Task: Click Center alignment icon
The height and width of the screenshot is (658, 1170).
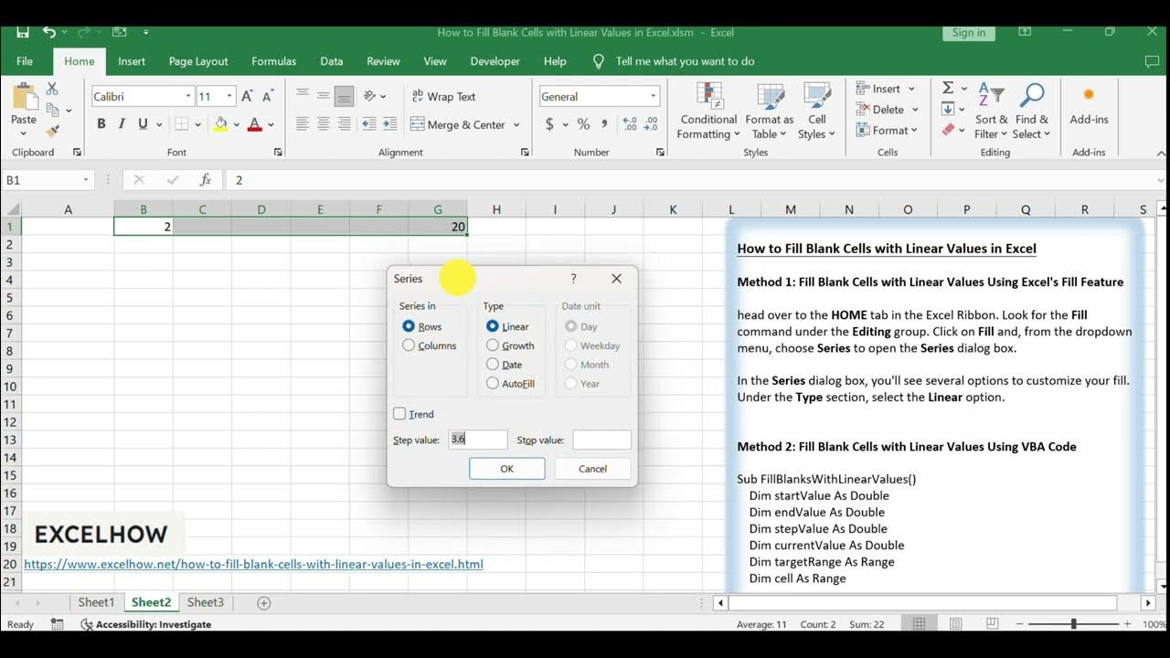Action: [323, 124]
